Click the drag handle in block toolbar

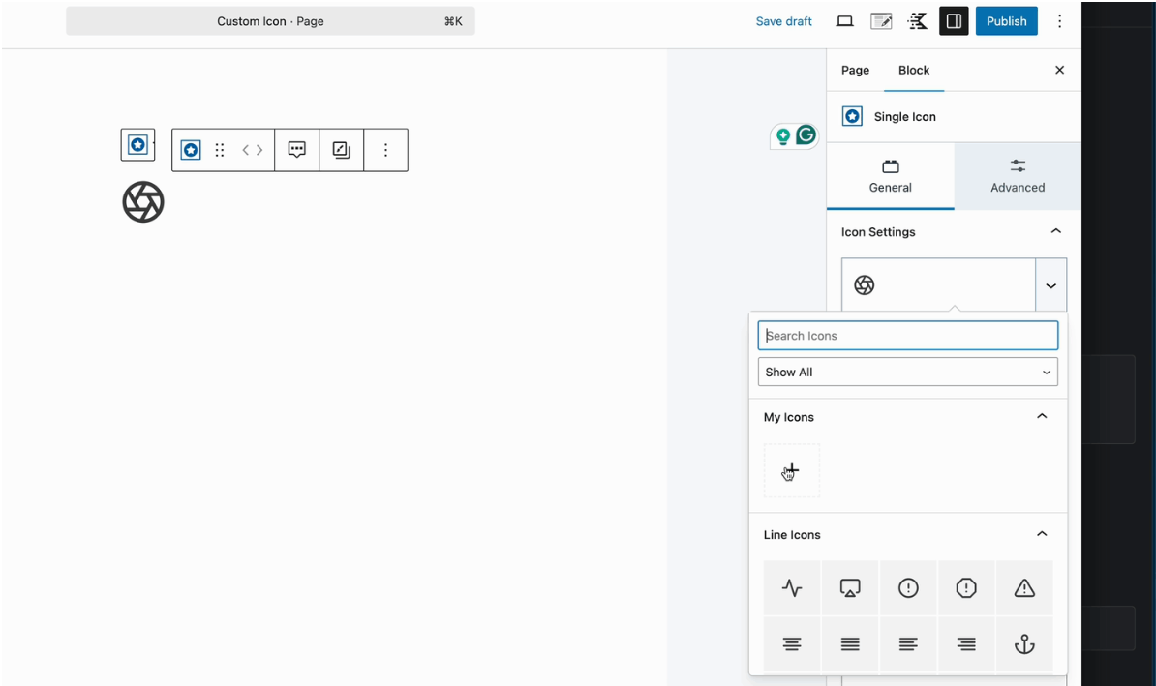[220, 150]
